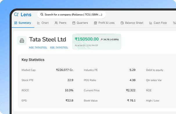
Task: Select the Market Cap label
Action: click(28, 70)
